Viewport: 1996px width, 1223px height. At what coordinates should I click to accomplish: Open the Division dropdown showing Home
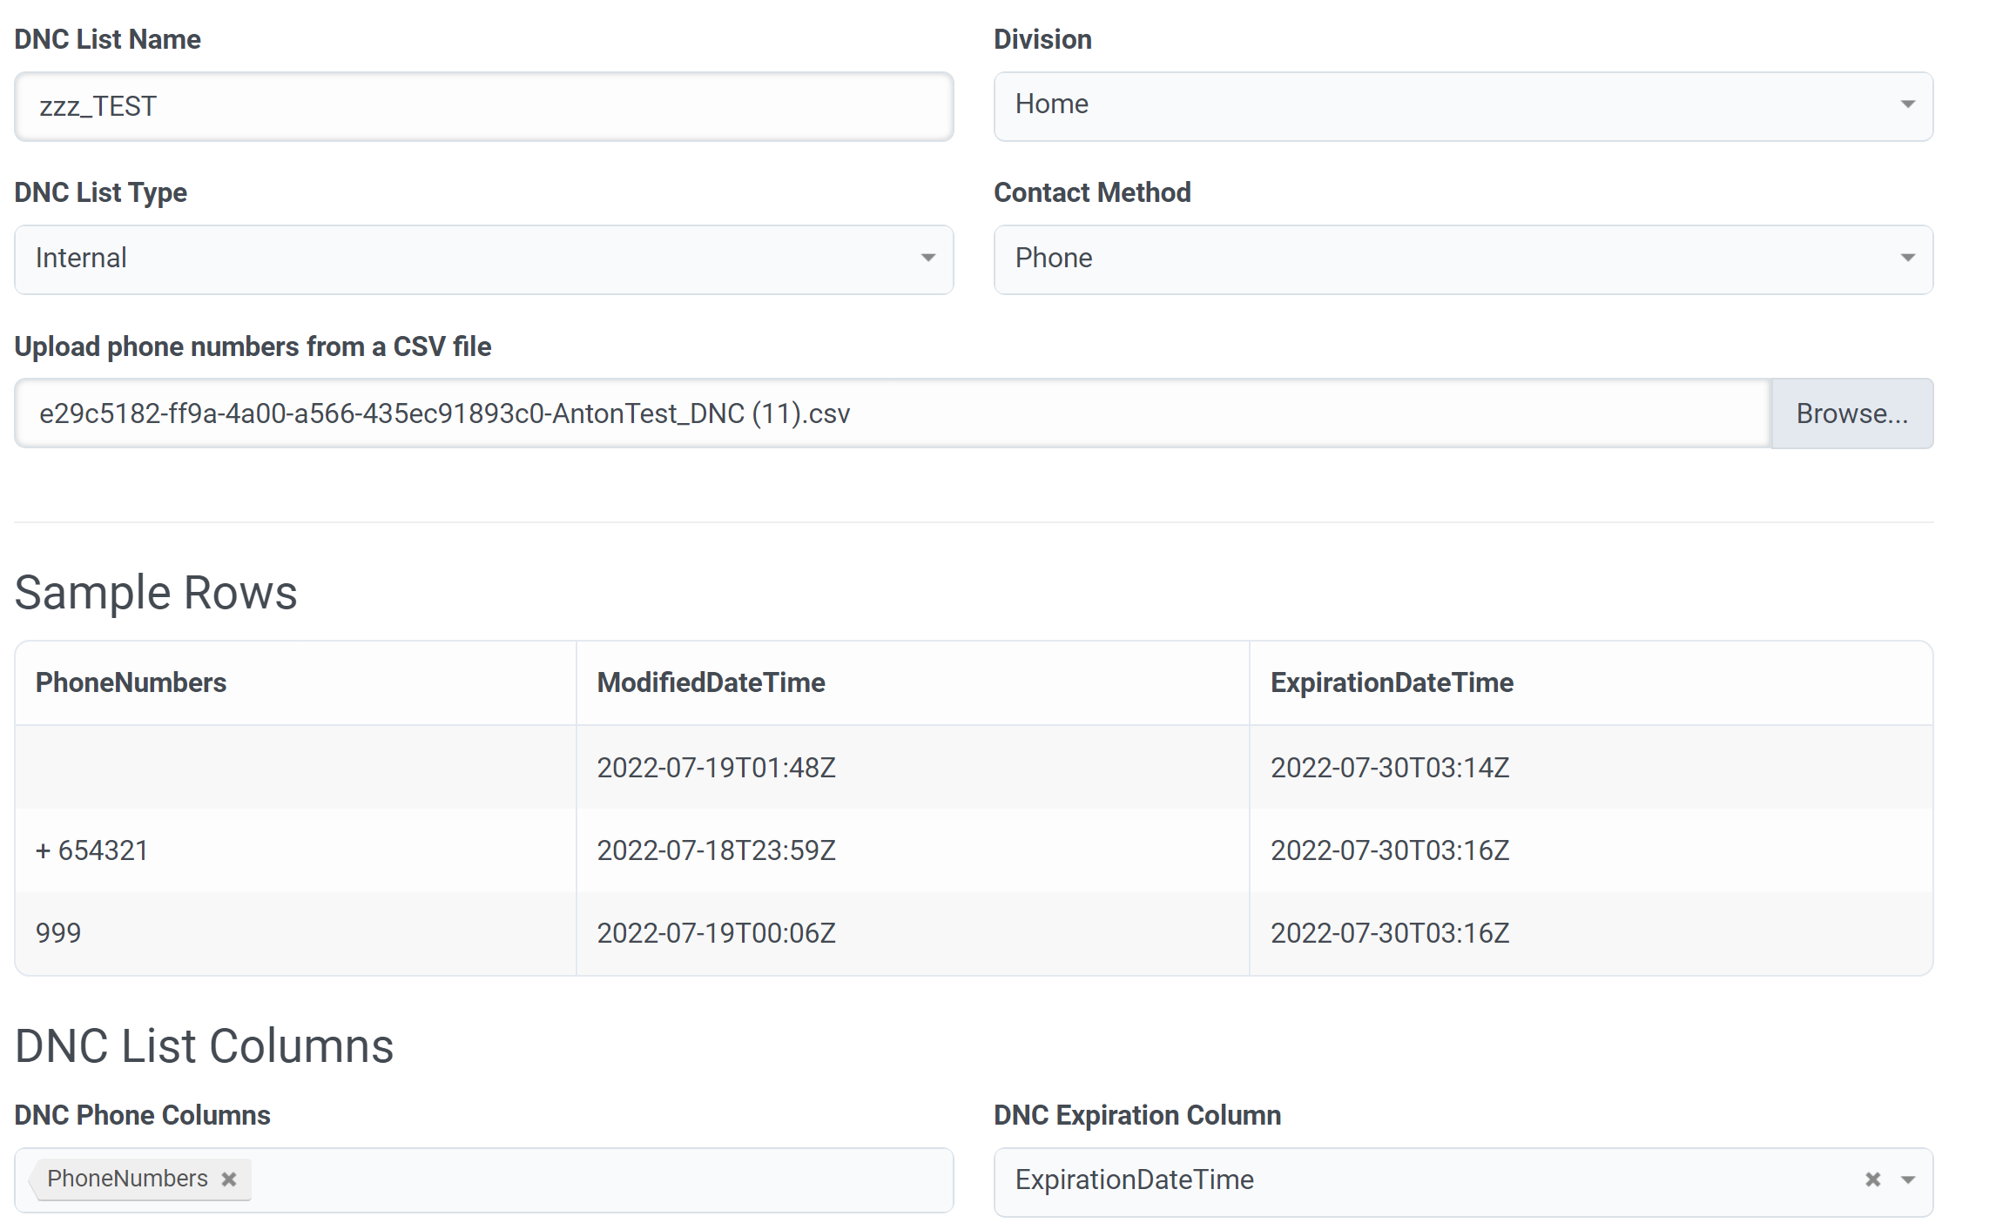coord(1462,105)
